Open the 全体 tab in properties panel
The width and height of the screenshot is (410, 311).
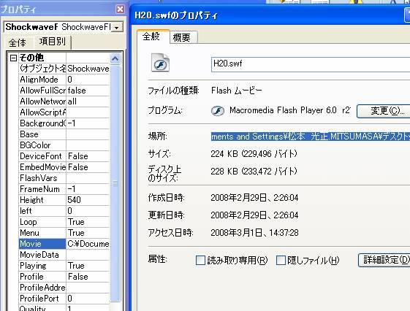(18, 42)
